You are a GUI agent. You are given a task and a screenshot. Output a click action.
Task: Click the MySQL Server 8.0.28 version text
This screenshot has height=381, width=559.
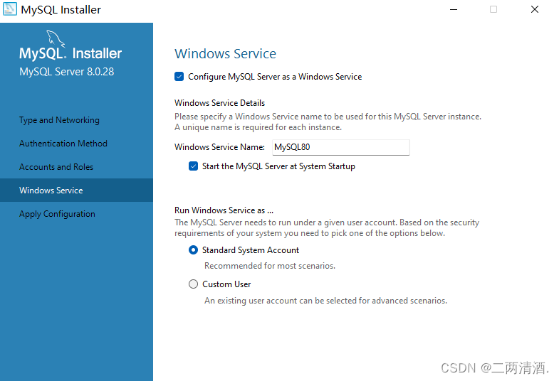click(x=67, y=72)
